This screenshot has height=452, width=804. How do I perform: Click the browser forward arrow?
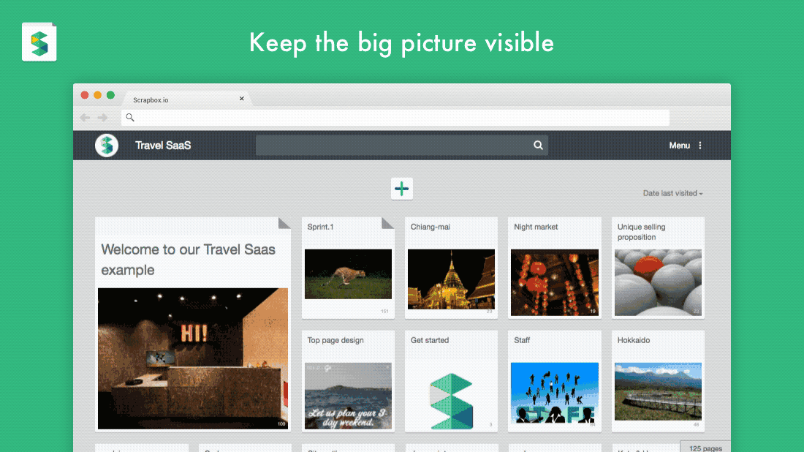(x=102, y=117)
